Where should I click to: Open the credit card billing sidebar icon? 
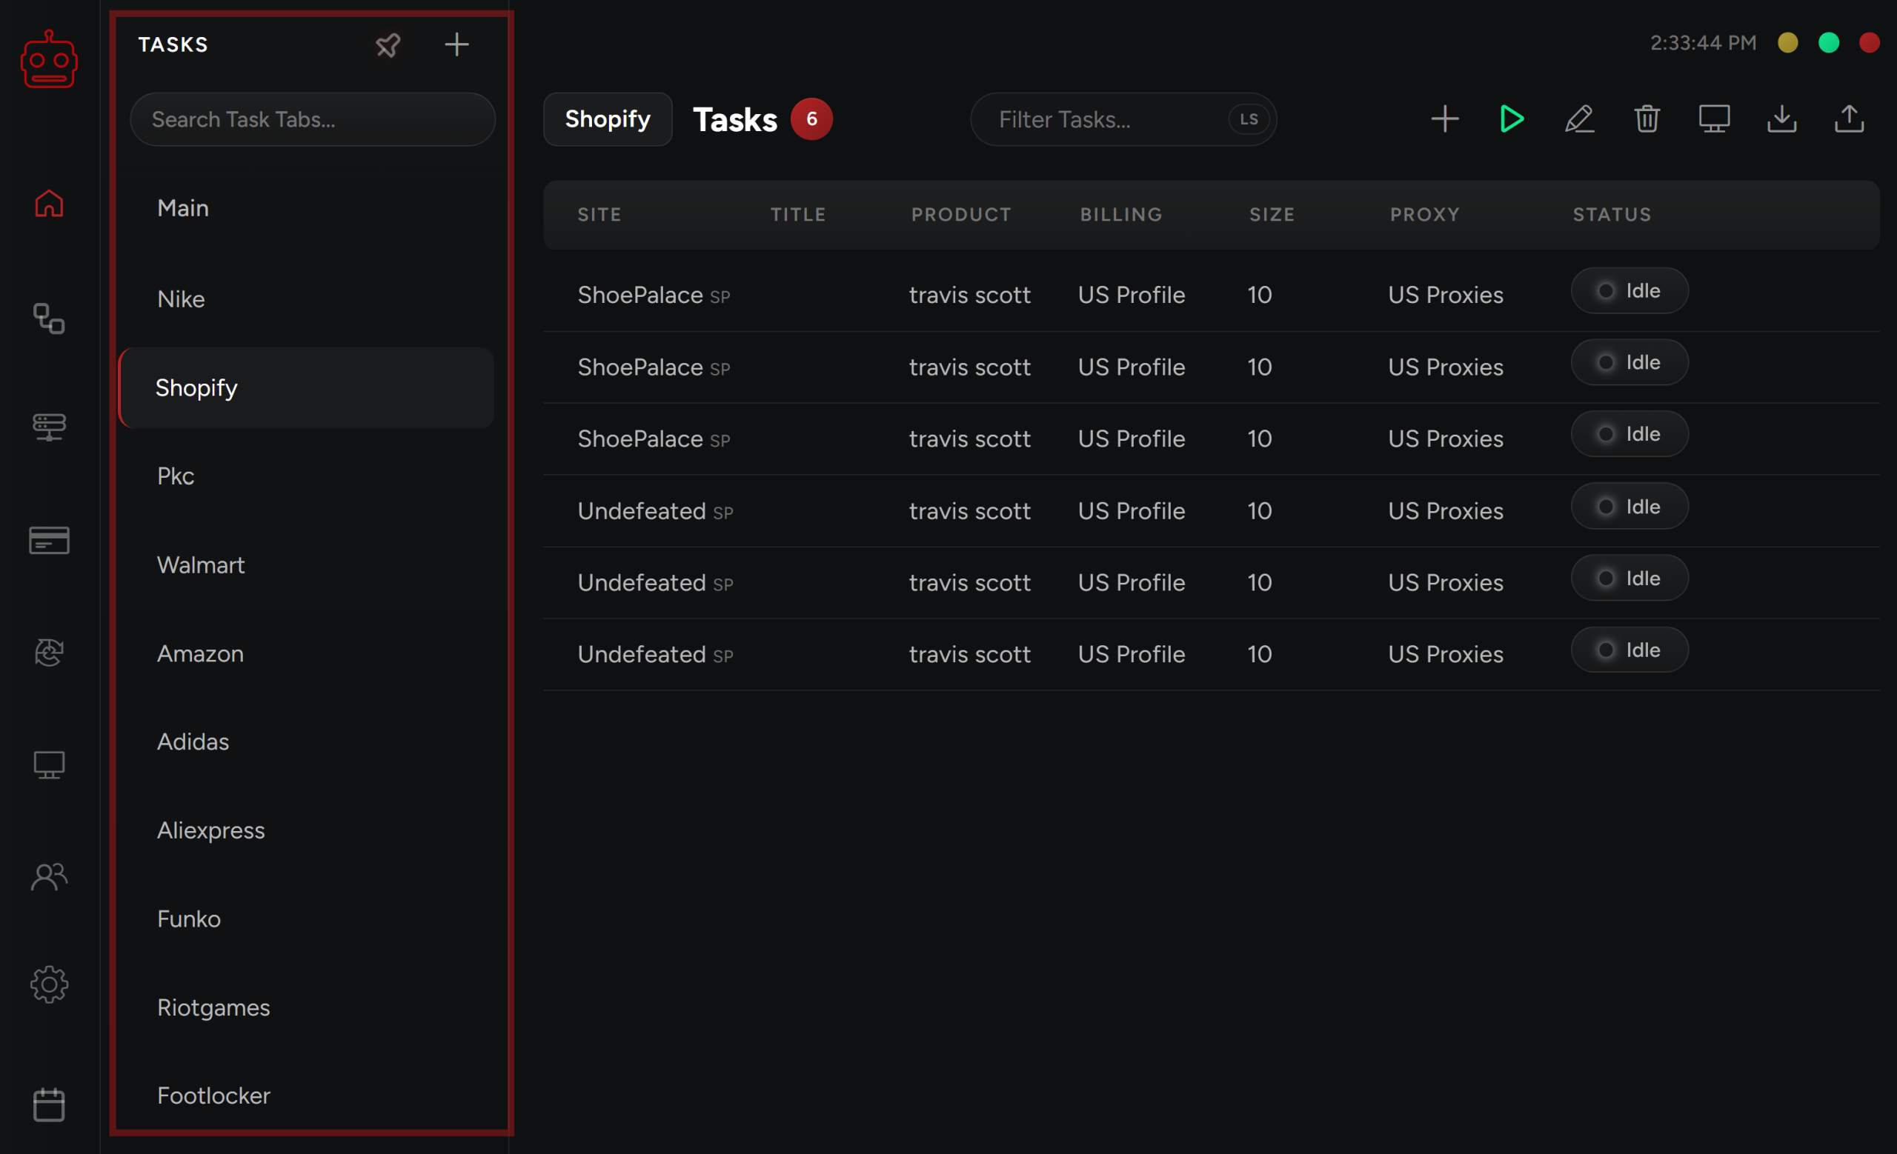coord(49,540)
